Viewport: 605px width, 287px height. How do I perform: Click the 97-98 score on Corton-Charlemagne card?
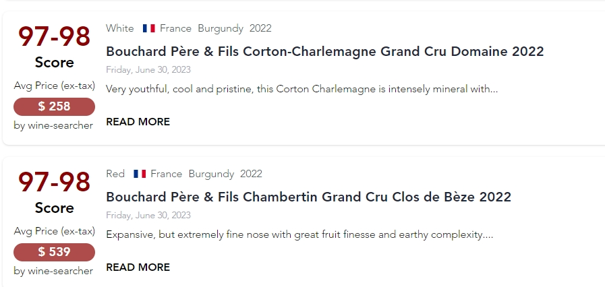point(54,37)
